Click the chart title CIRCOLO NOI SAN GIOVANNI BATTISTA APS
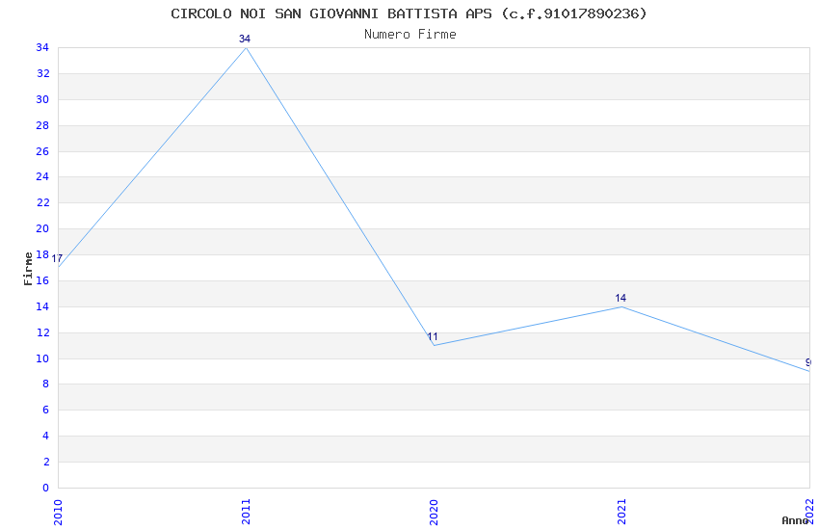819x530 pixels. 409,13
